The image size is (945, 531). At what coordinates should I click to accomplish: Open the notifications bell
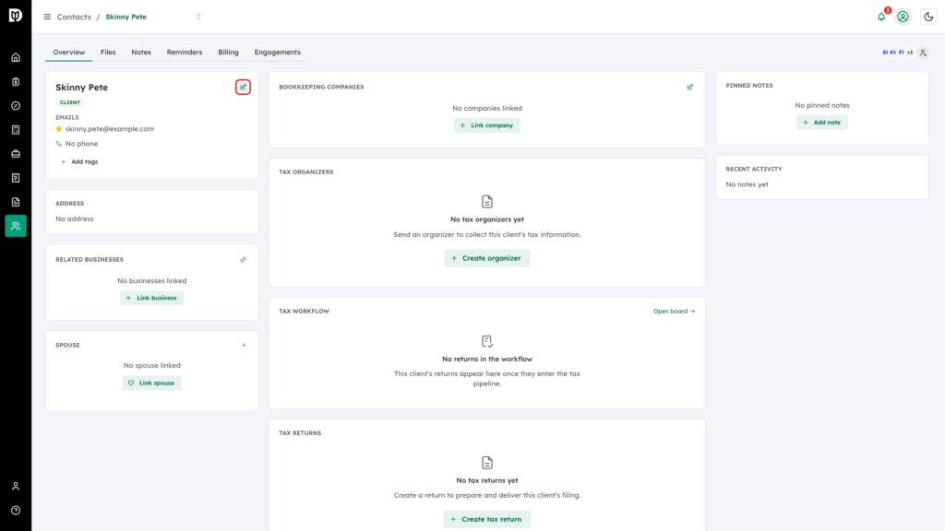(x=881, y=17)
